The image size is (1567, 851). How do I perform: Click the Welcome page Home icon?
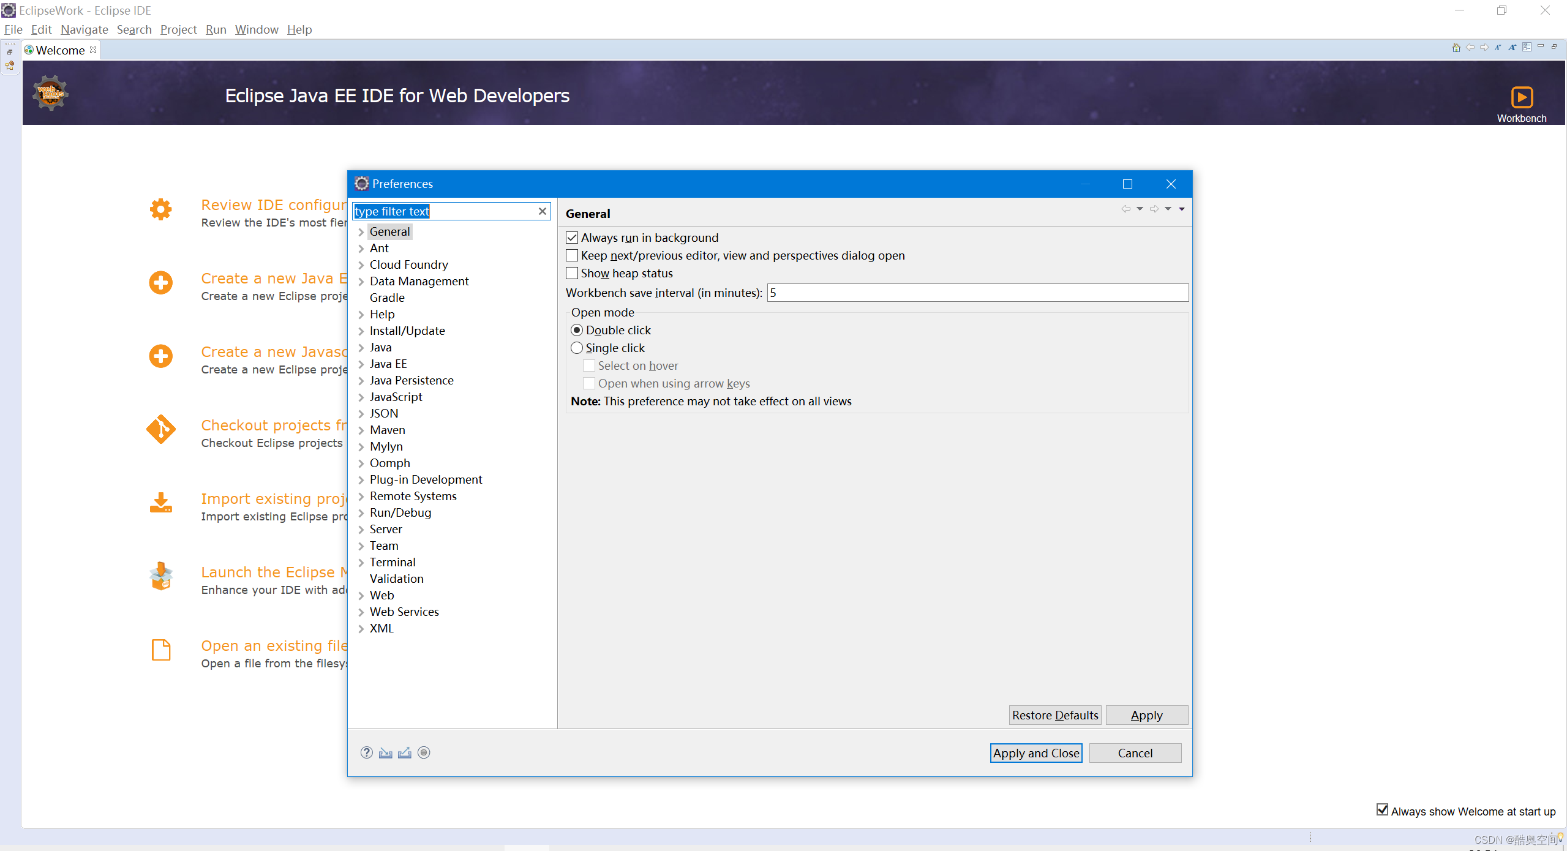[1456, 48]
